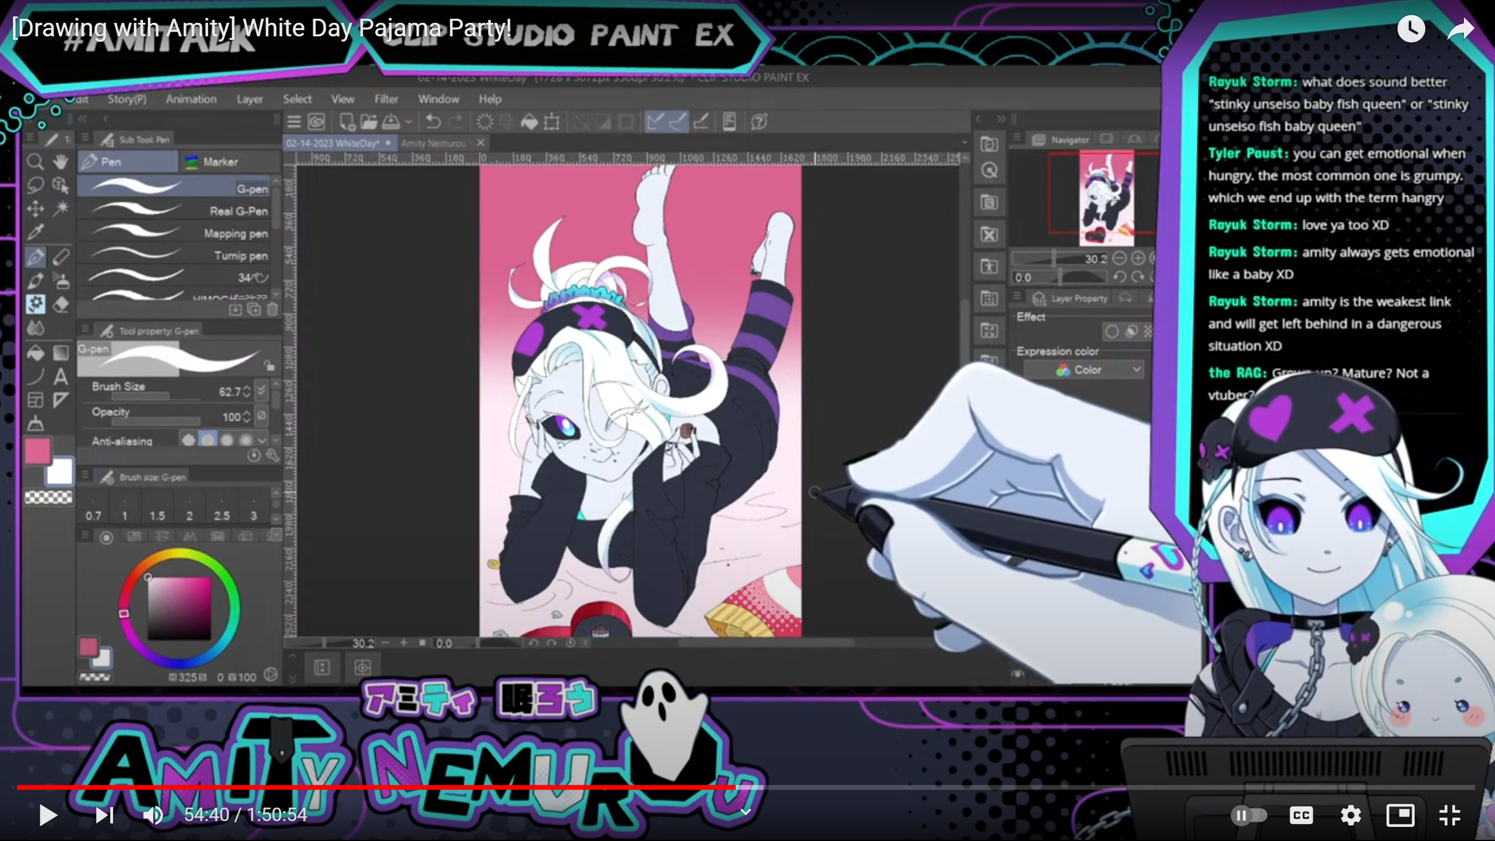
Task: Delete sub tool with trash icon
Action: [273, 309]
